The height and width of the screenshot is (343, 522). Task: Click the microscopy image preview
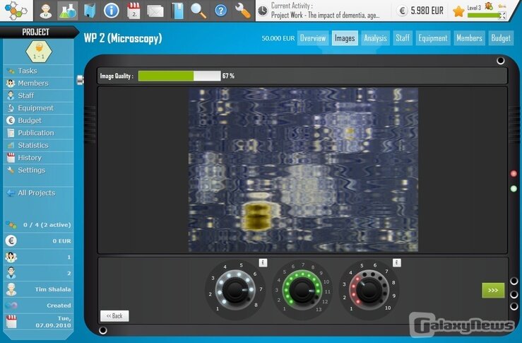(x=303, y=170)
